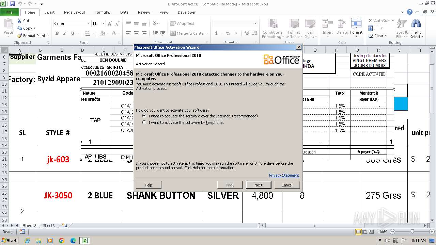The height and width of the screenshot is (245, 436).
Task: Click Help in Activation Wizard
Action: (149, 185)
